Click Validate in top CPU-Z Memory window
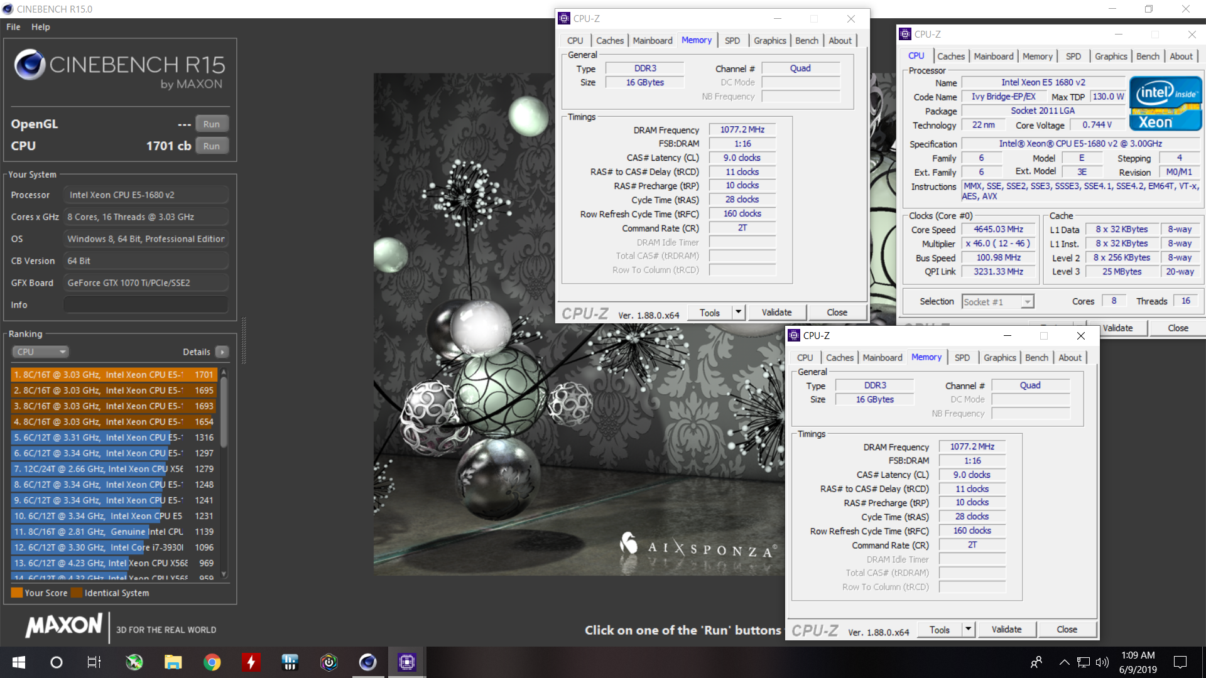Viewport: 1206px width, 678px height. pyautogui.click(x=776, y=313)
